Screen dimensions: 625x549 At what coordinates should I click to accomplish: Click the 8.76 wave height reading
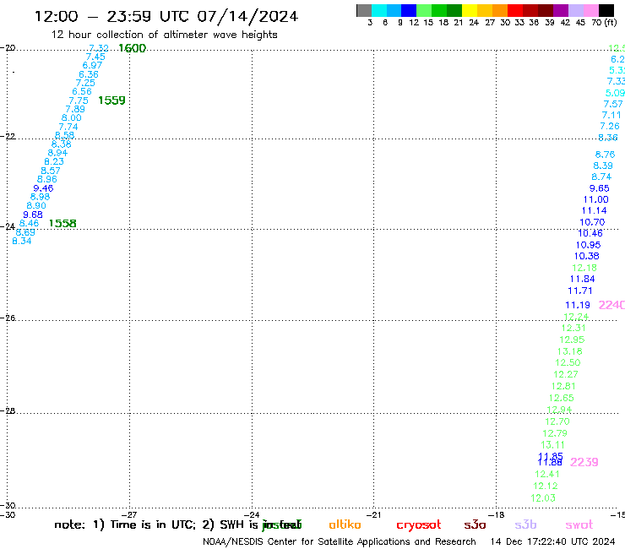pyautogui.click(x=605, y=155)
